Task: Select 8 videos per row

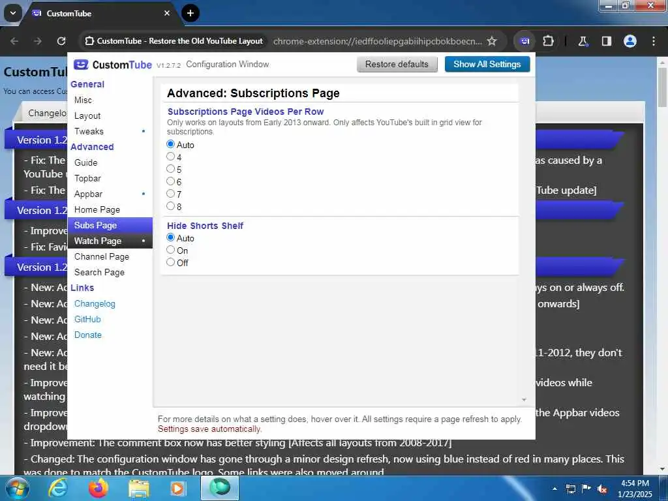Action: [170, 205]
